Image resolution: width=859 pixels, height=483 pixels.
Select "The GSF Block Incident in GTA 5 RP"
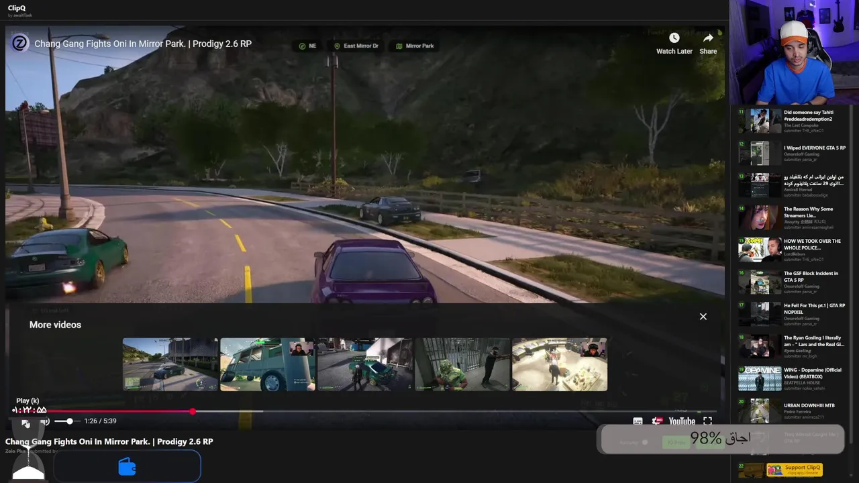click(x=792, y=282)
